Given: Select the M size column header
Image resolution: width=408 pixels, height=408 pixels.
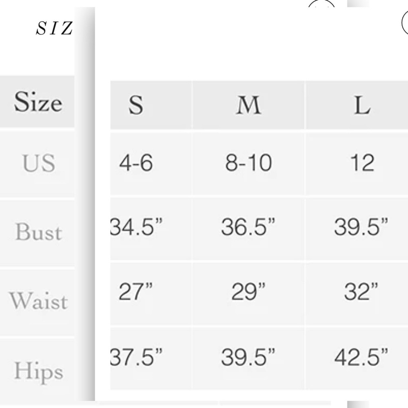Looking at the screenshot, I should [248, 105].
